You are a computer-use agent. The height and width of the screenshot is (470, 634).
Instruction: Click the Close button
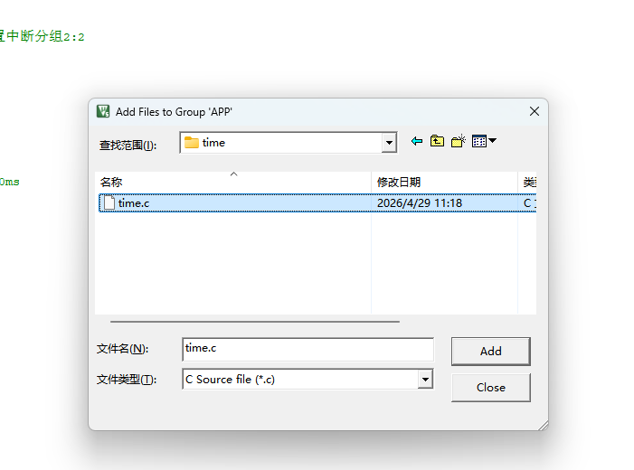point(491,387)
